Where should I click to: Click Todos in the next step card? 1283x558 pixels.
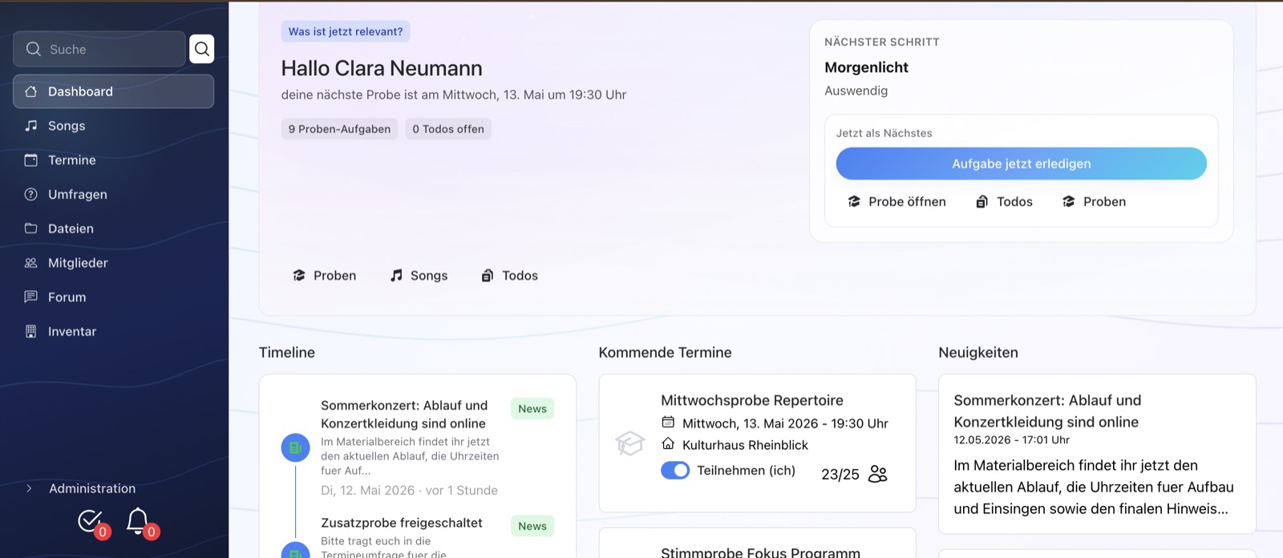click(1004, 202)
